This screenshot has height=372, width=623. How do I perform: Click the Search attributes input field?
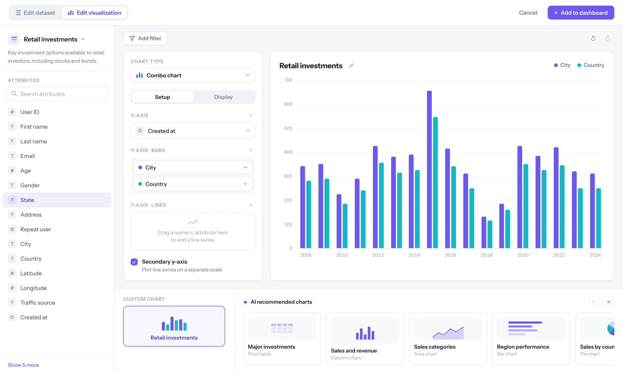[57, 94]
